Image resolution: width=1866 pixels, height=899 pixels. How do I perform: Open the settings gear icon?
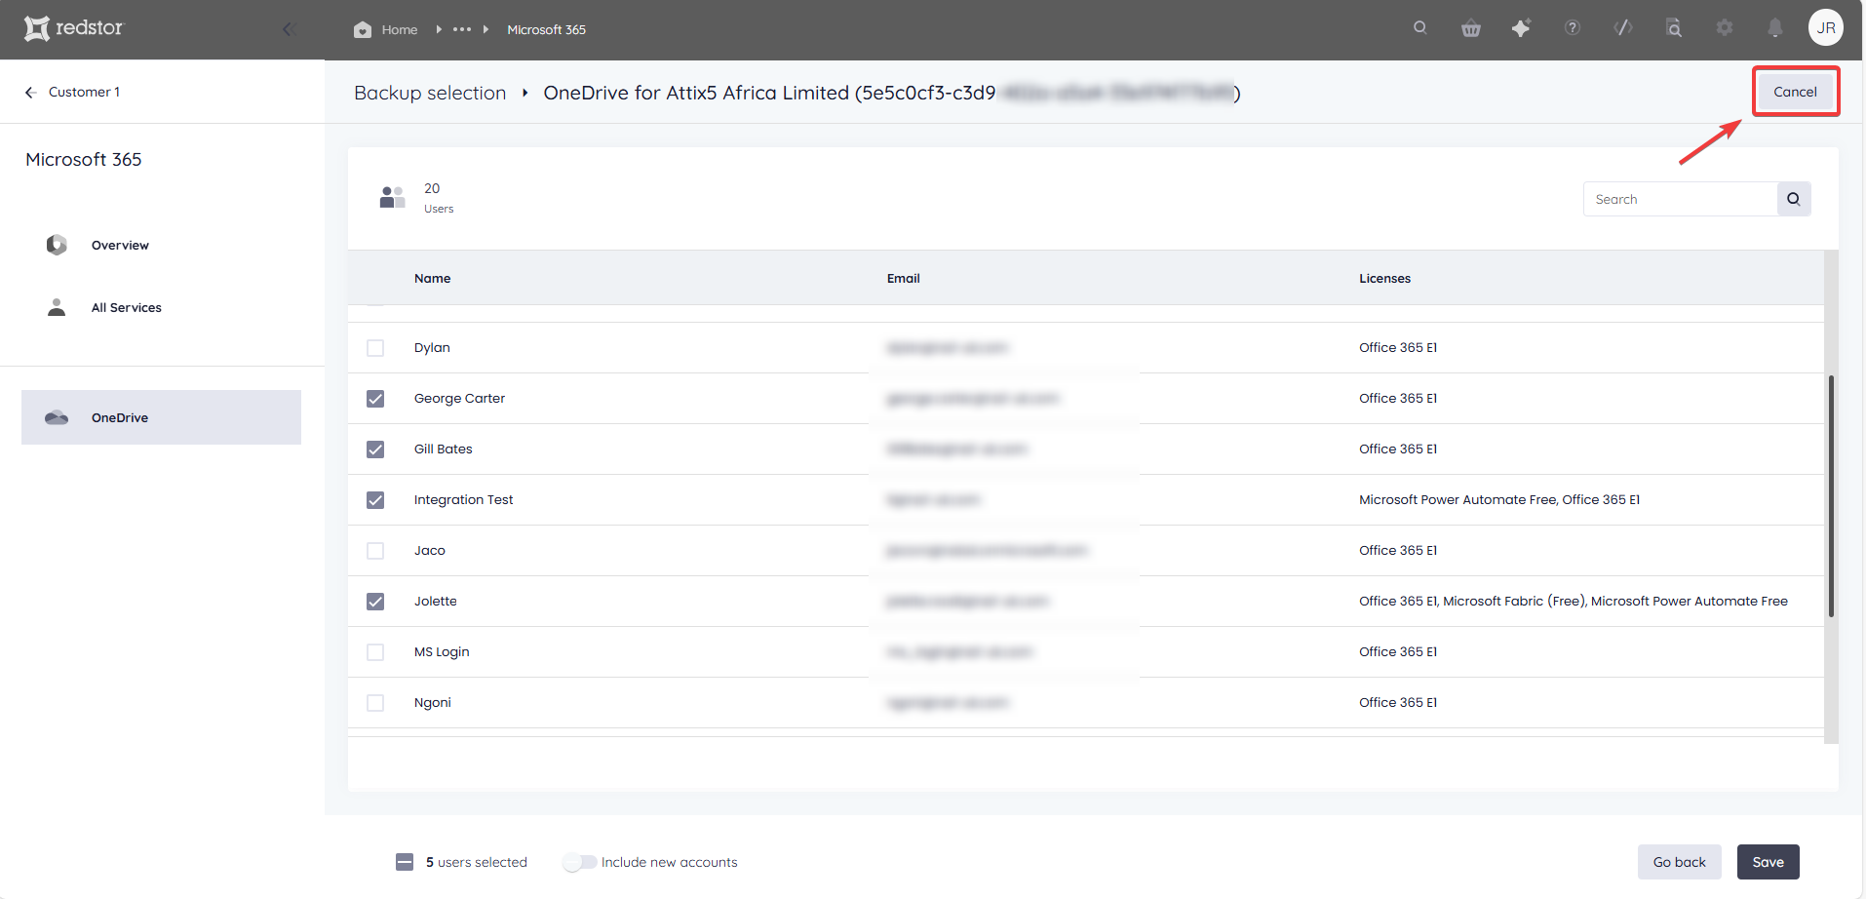click(1725, 28)
